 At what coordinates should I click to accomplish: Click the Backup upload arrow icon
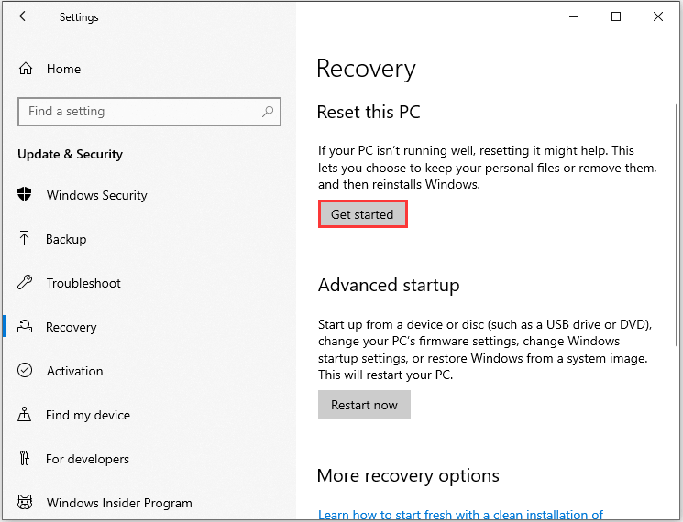(x=26, y=239)
